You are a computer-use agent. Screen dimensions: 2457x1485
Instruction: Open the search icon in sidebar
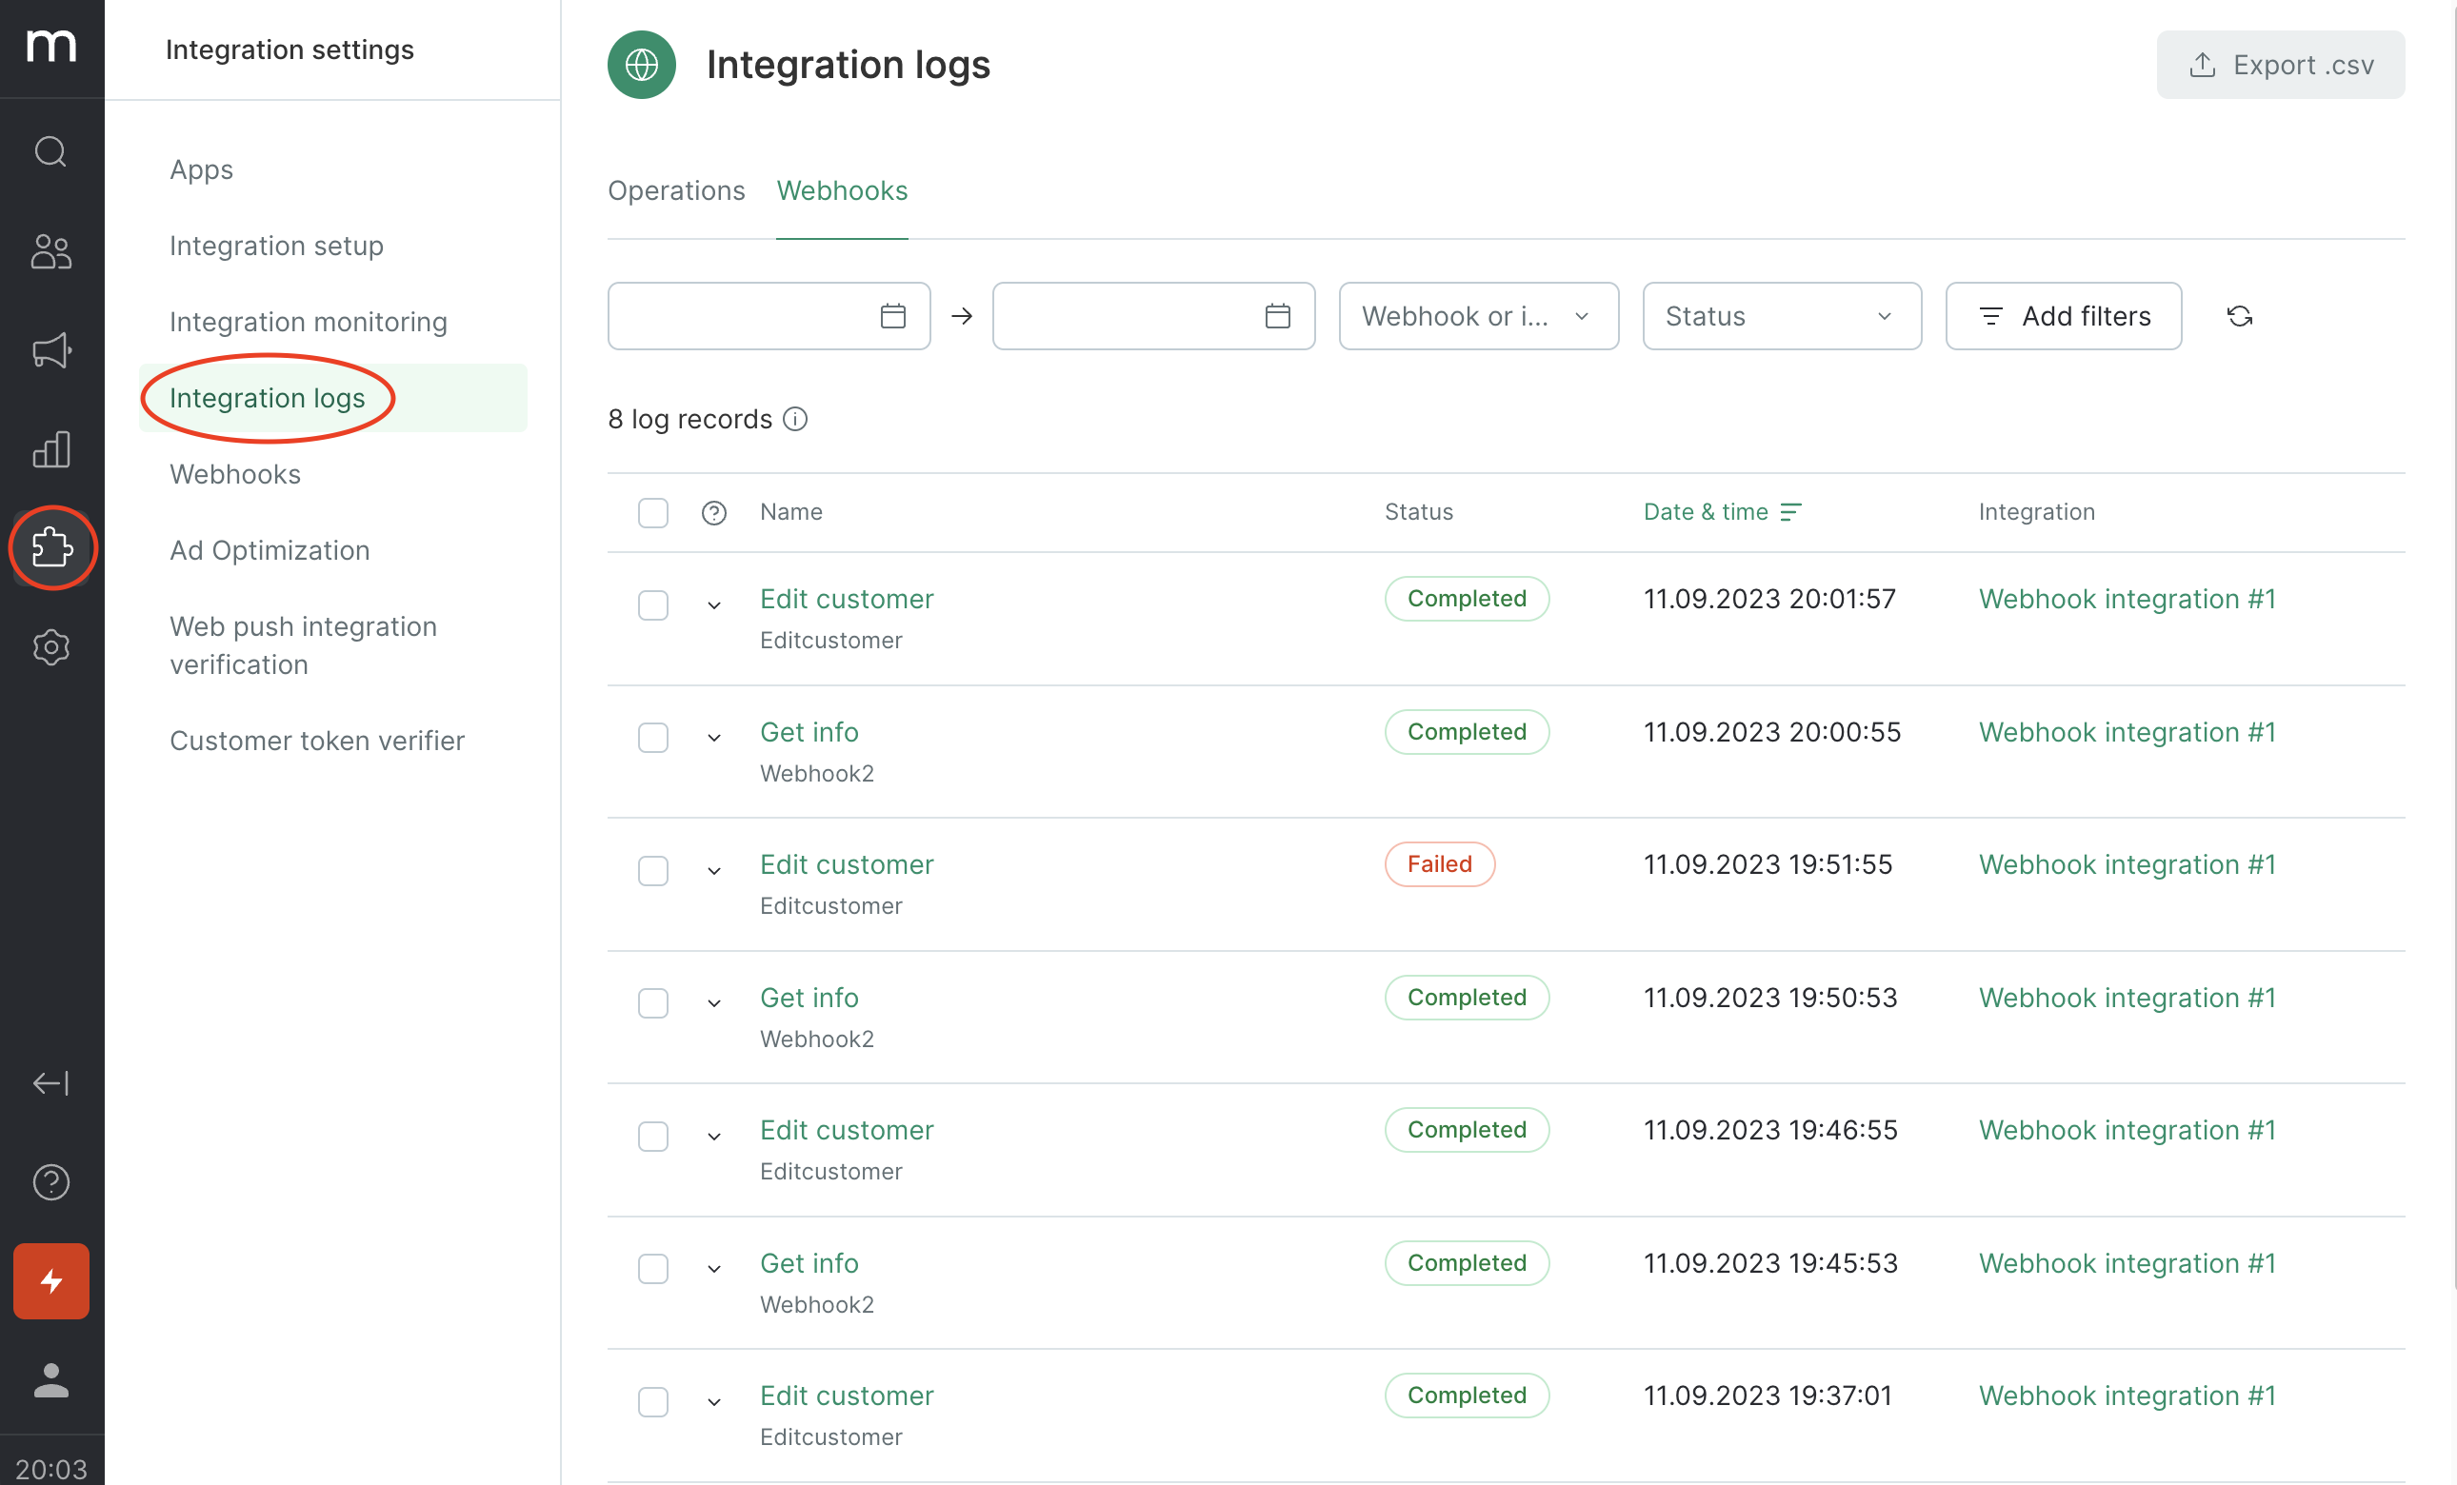(50, 151)
